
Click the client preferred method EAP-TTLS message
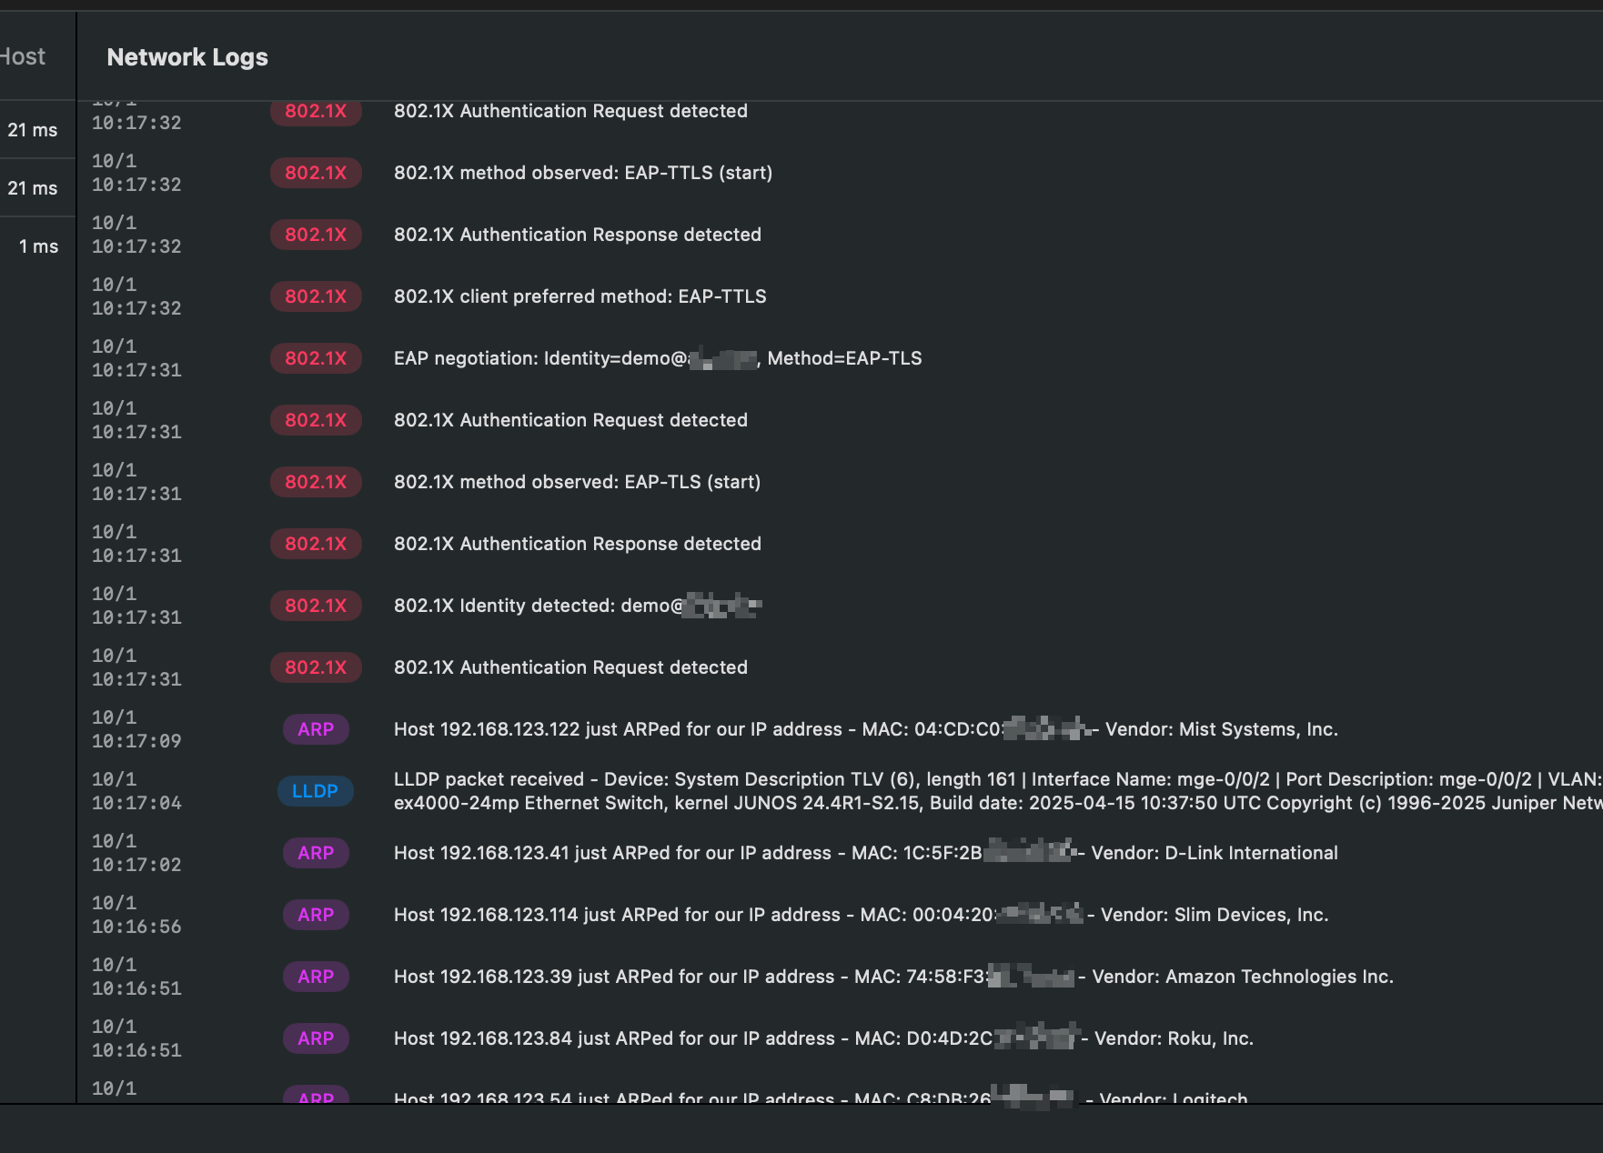[580, 296]
